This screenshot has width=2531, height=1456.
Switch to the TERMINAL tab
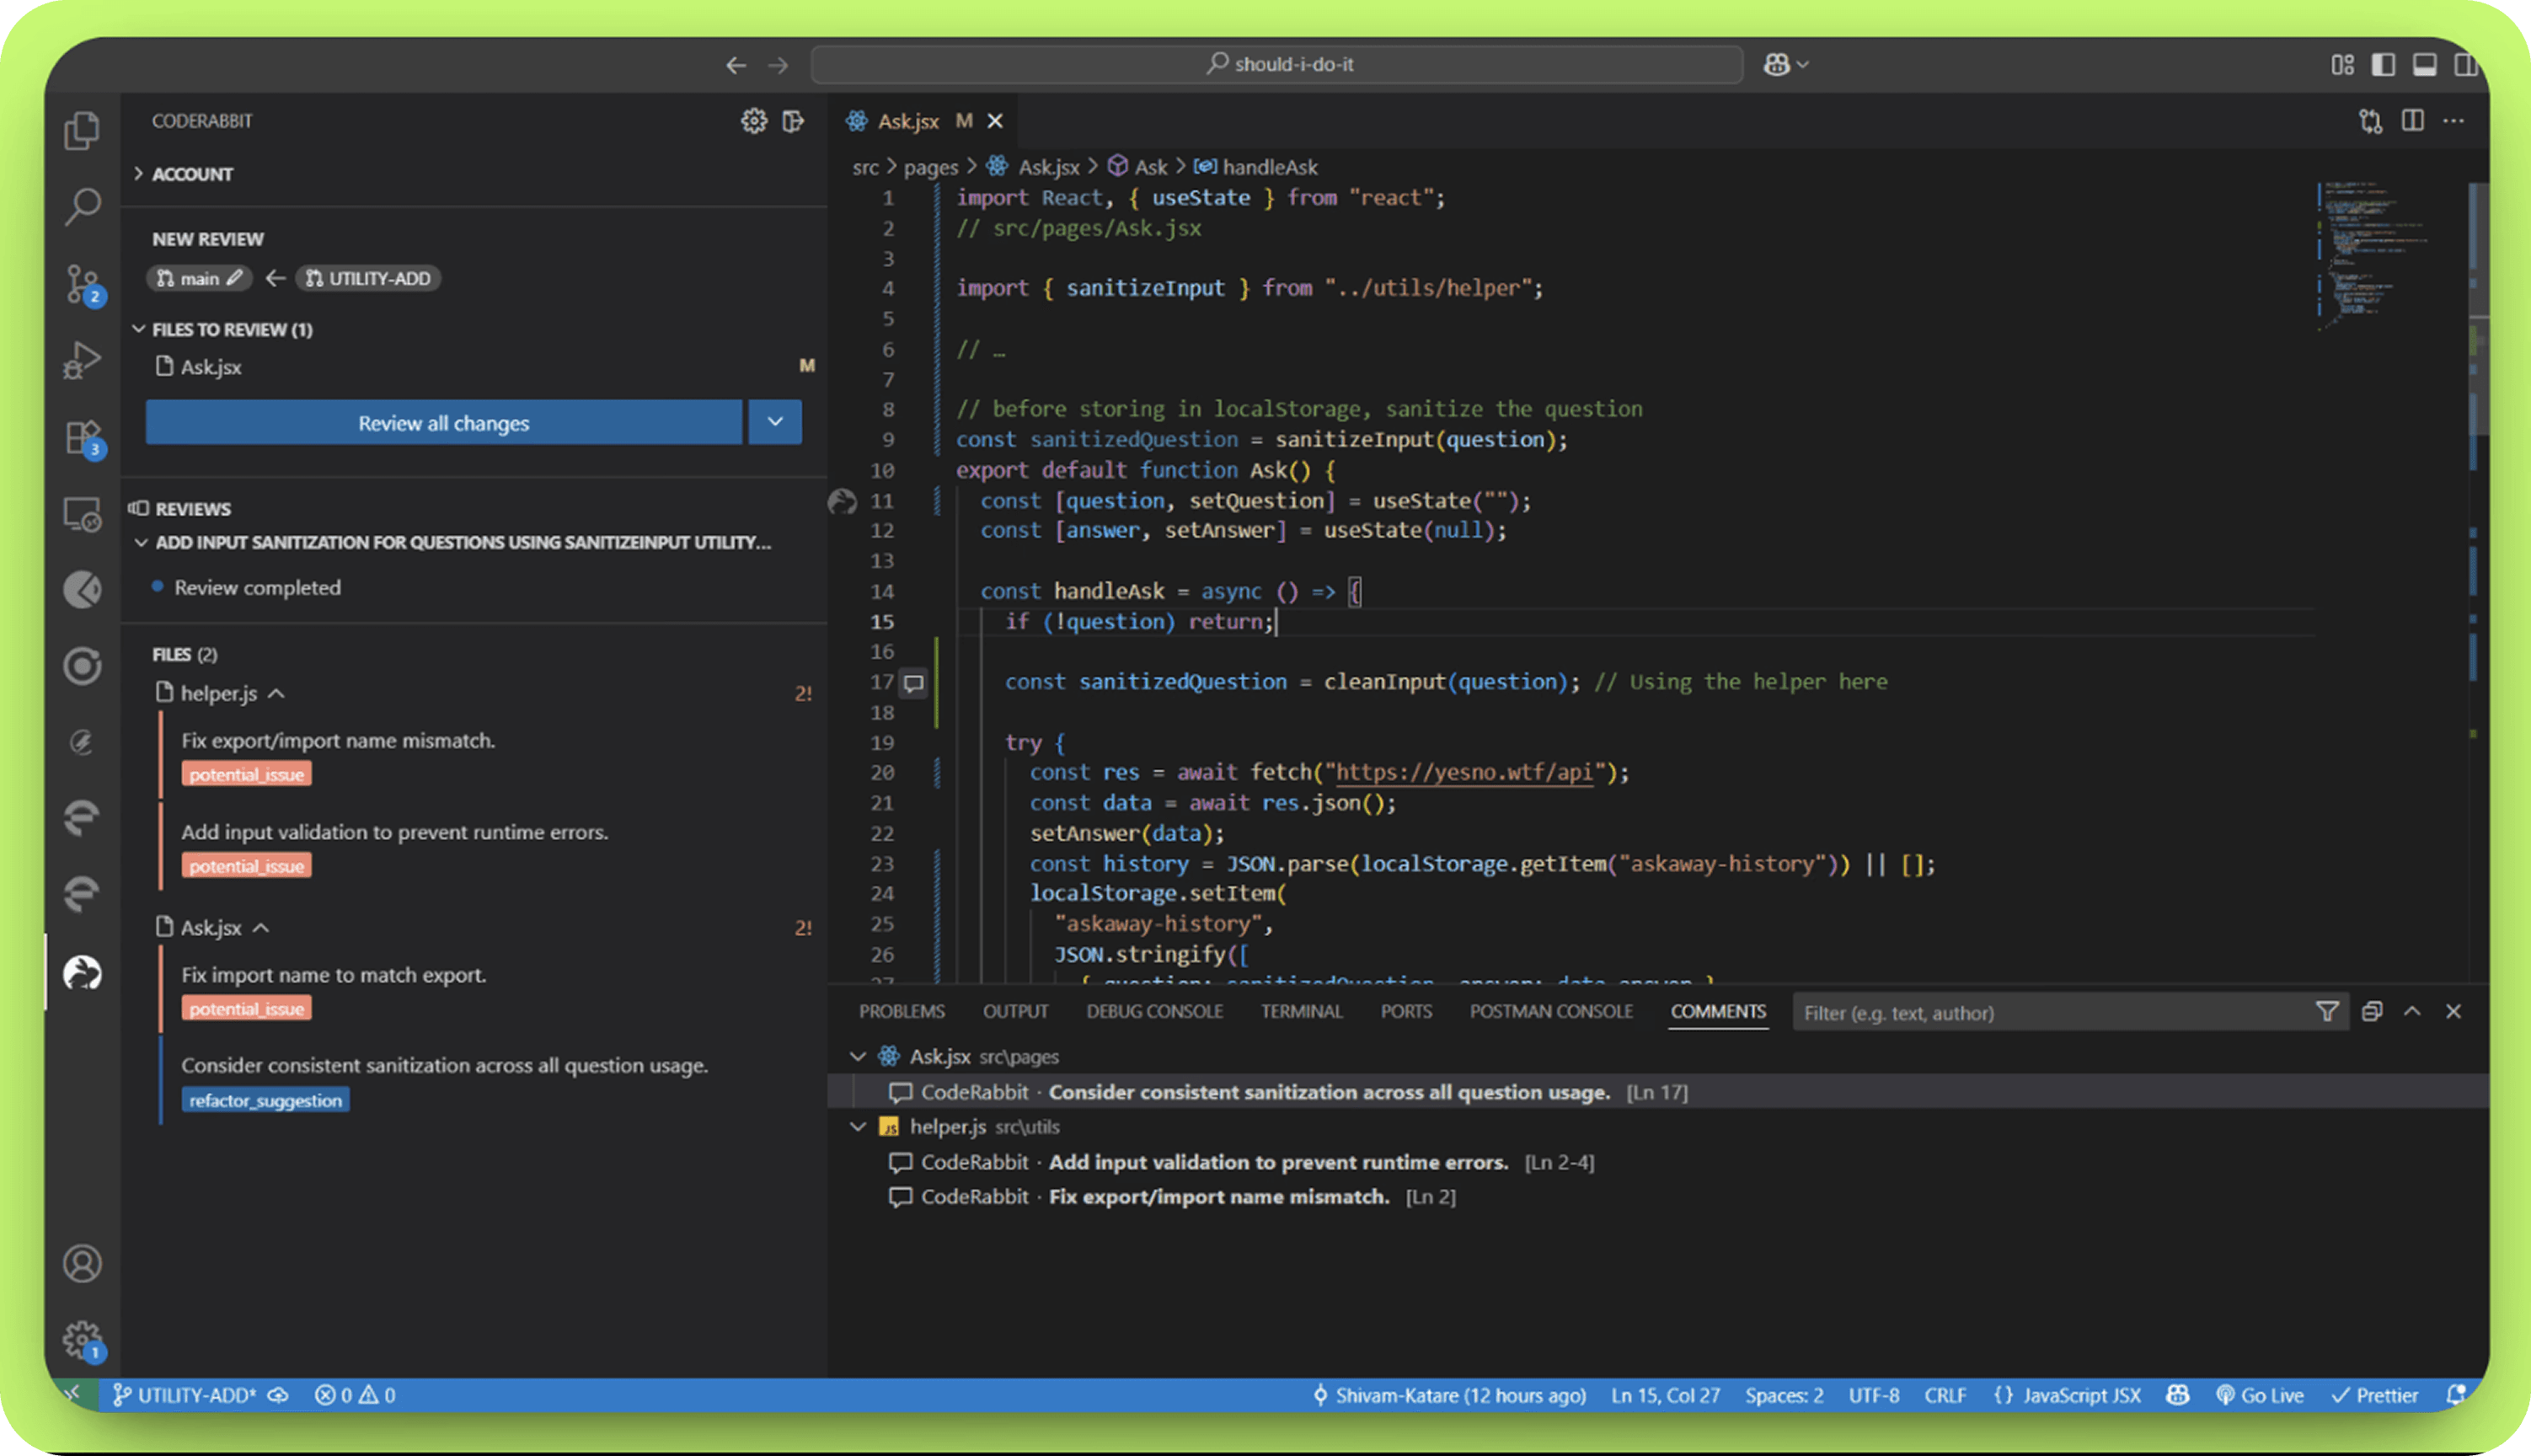pos(1301,1012)
